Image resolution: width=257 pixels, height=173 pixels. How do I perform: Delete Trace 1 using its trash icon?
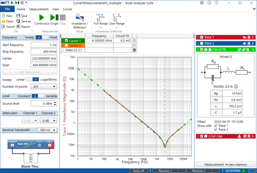(248, 38)
